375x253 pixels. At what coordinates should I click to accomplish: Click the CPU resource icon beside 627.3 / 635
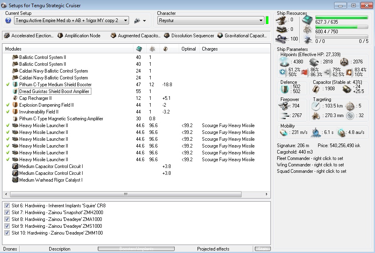click(307, 20)
